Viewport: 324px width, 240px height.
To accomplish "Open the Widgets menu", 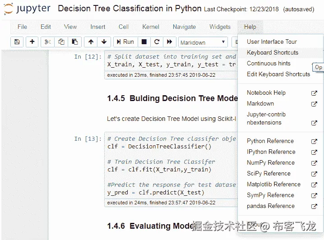I will [x=220, y=27].
